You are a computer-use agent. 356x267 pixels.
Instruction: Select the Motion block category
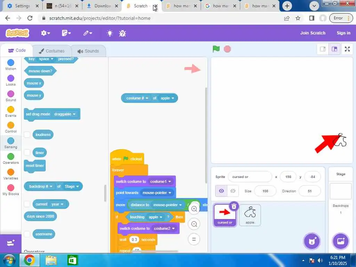[x=11, y=65]
